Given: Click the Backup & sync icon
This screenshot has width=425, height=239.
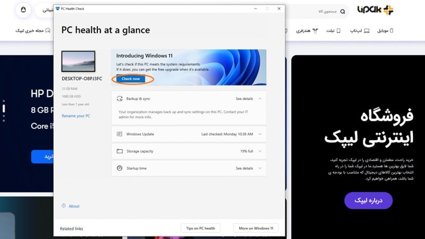Looking at the screenshot, I should tap(120, 99).
